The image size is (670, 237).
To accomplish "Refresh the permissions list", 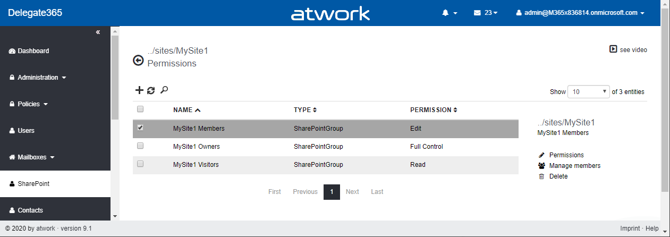I will pos(151,90).
